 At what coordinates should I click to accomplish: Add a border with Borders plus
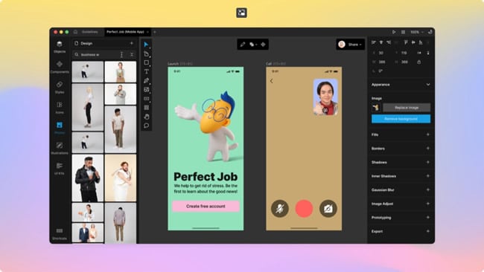428,149
